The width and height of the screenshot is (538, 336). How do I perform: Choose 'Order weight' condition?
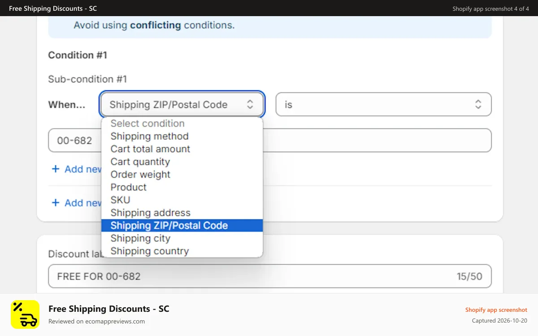point(182,175)
